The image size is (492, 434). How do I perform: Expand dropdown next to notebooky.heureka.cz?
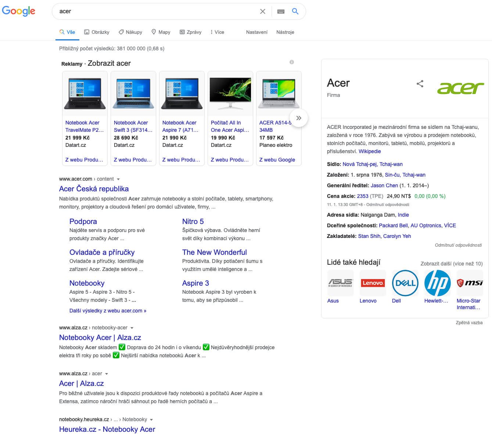click(151, 420)
